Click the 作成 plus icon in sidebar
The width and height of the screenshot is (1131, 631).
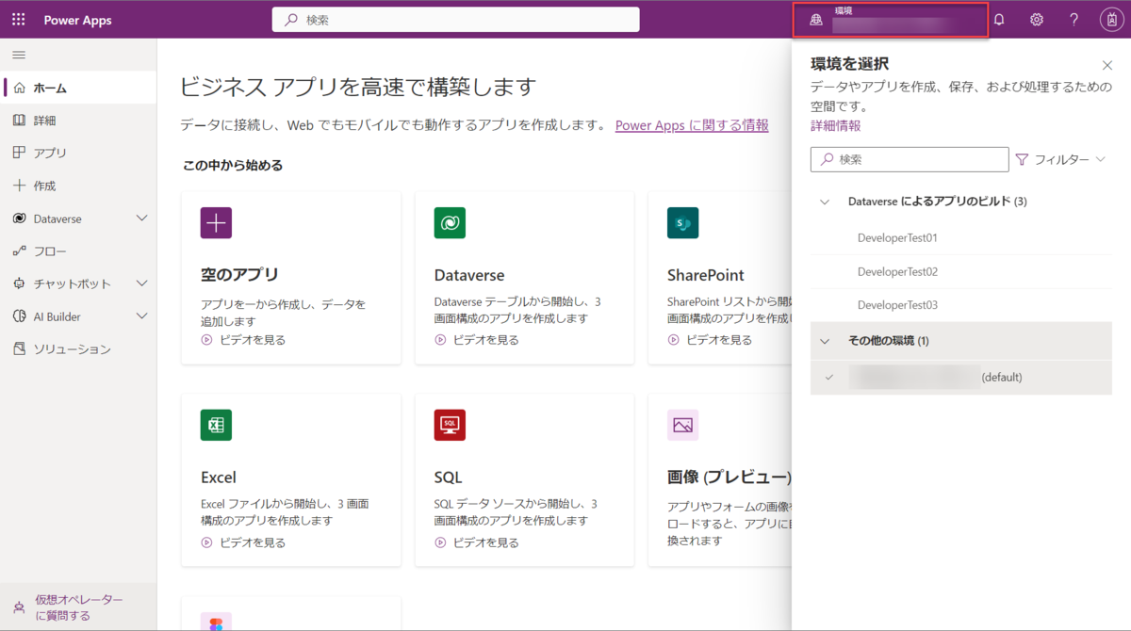tap(19, 186)
